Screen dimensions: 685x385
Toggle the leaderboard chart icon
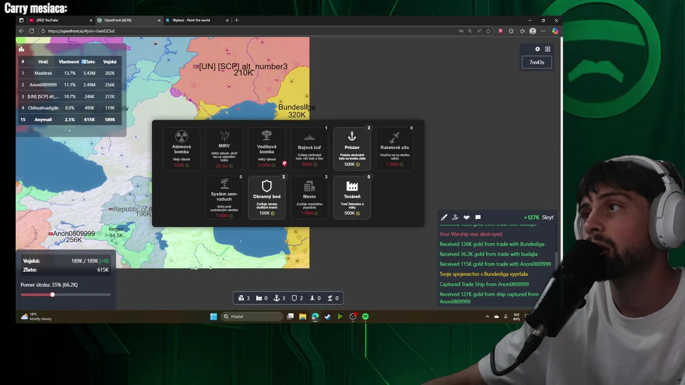click(21, 49)
